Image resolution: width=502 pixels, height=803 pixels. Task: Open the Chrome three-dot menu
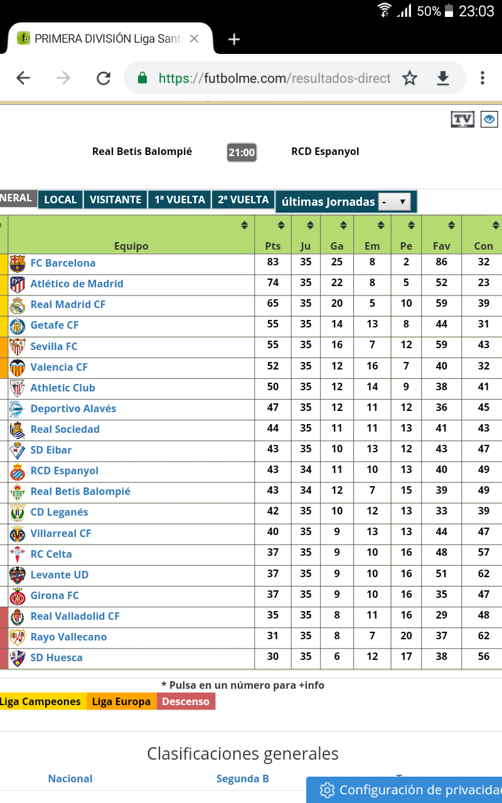[482, 78]
